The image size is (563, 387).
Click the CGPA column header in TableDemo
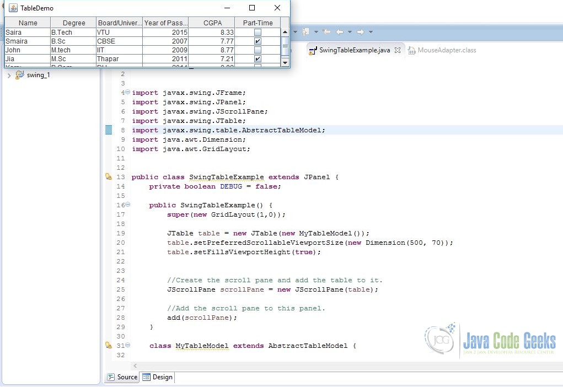coord(212,23)
